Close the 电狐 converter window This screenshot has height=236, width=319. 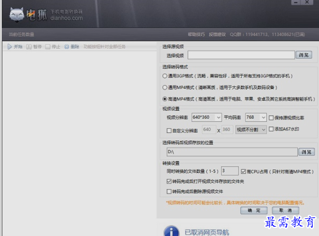[x=307, y=3]
